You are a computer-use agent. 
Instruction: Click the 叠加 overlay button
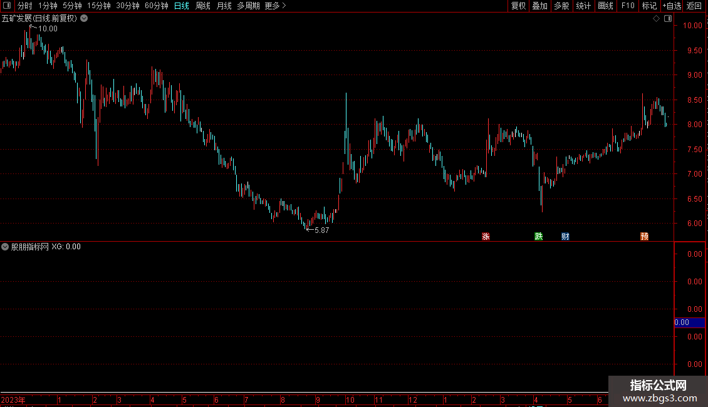pyautogui.click(x=539, y=6)
